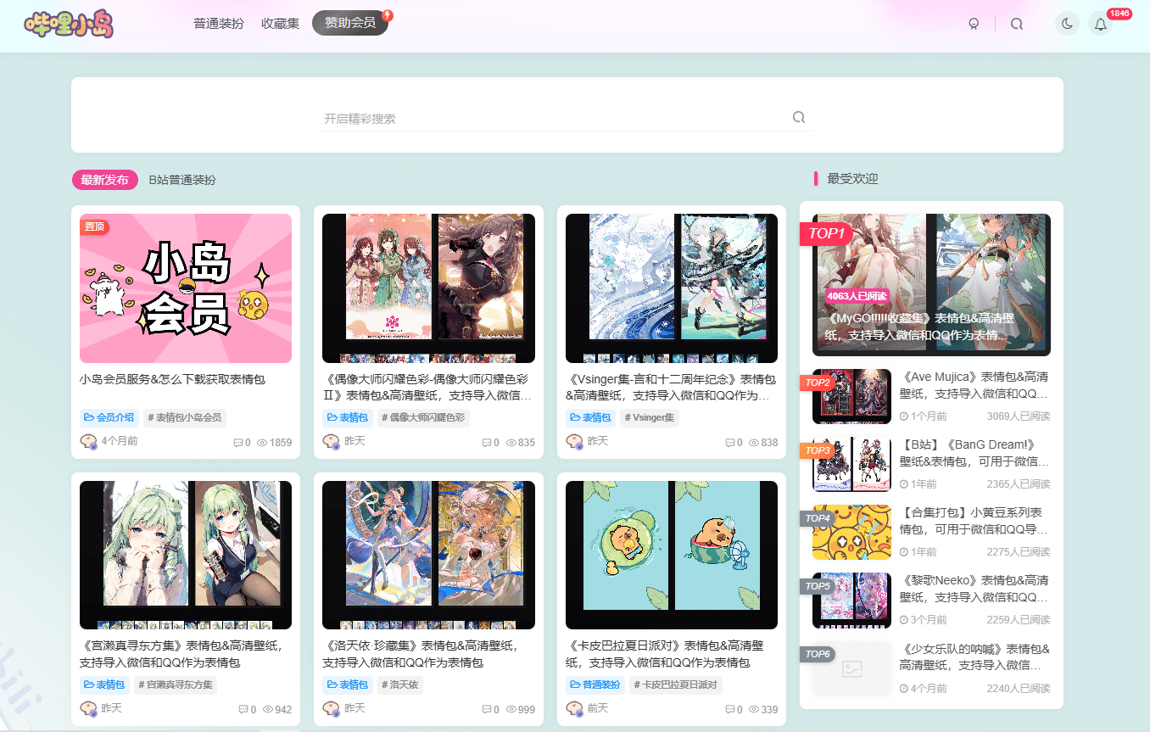Open TOP3 BanG Dream thumbnail

click(x=851, y=464)
